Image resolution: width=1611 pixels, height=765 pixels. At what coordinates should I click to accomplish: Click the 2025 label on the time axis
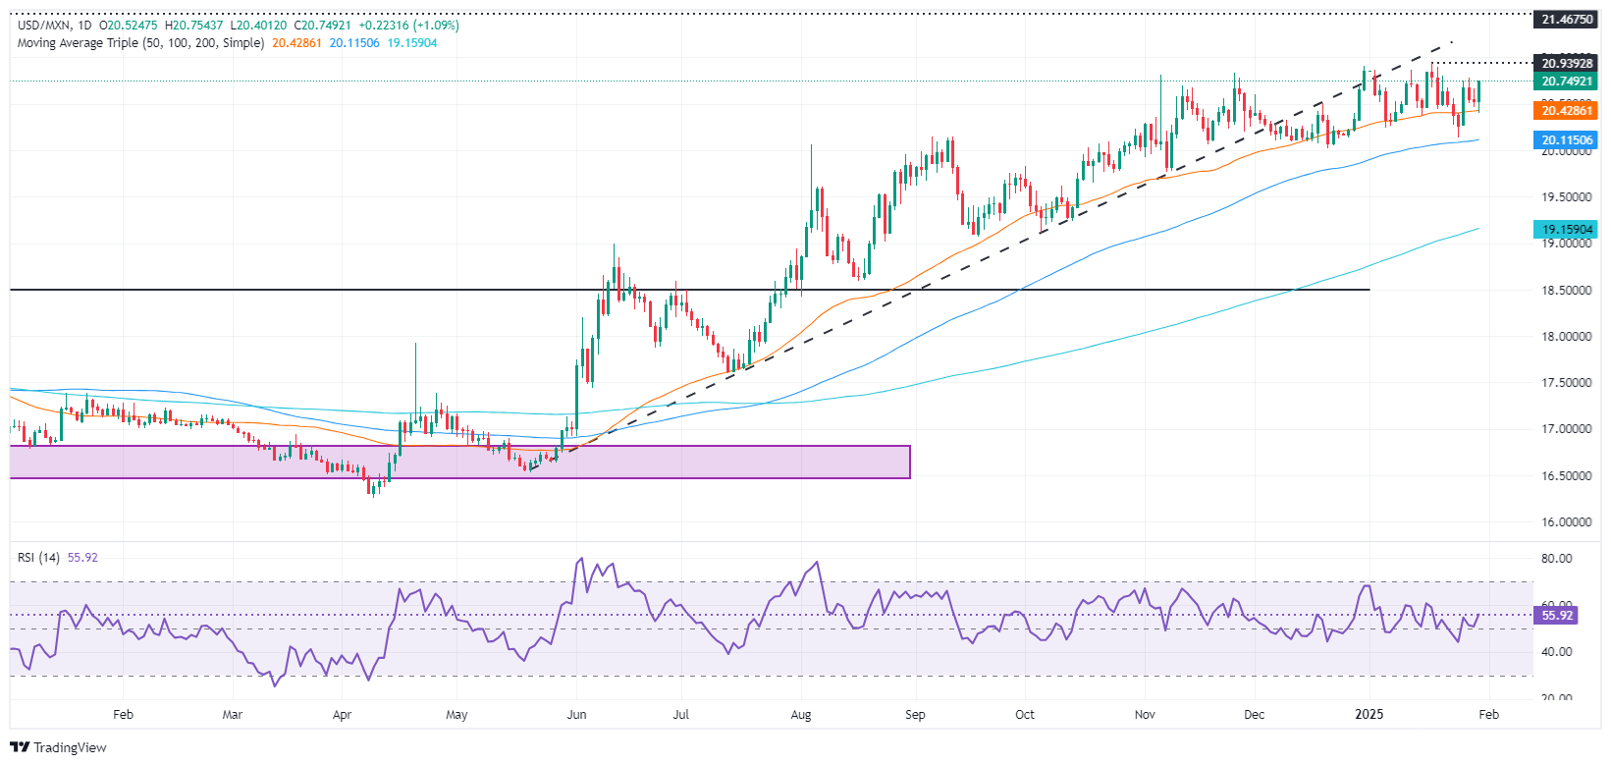1369,714
